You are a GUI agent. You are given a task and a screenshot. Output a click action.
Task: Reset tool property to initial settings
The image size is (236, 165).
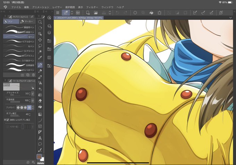(x=28, y=162)
